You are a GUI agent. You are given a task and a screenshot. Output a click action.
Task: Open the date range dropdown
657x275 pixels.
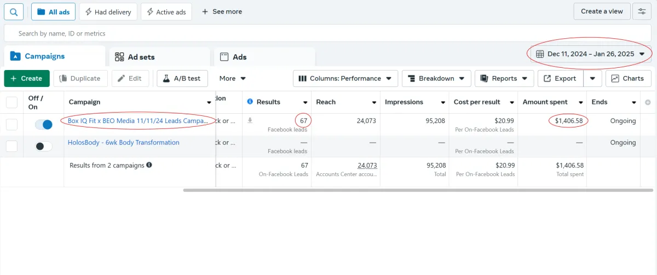pyautogui.click(x=591, y=54)
